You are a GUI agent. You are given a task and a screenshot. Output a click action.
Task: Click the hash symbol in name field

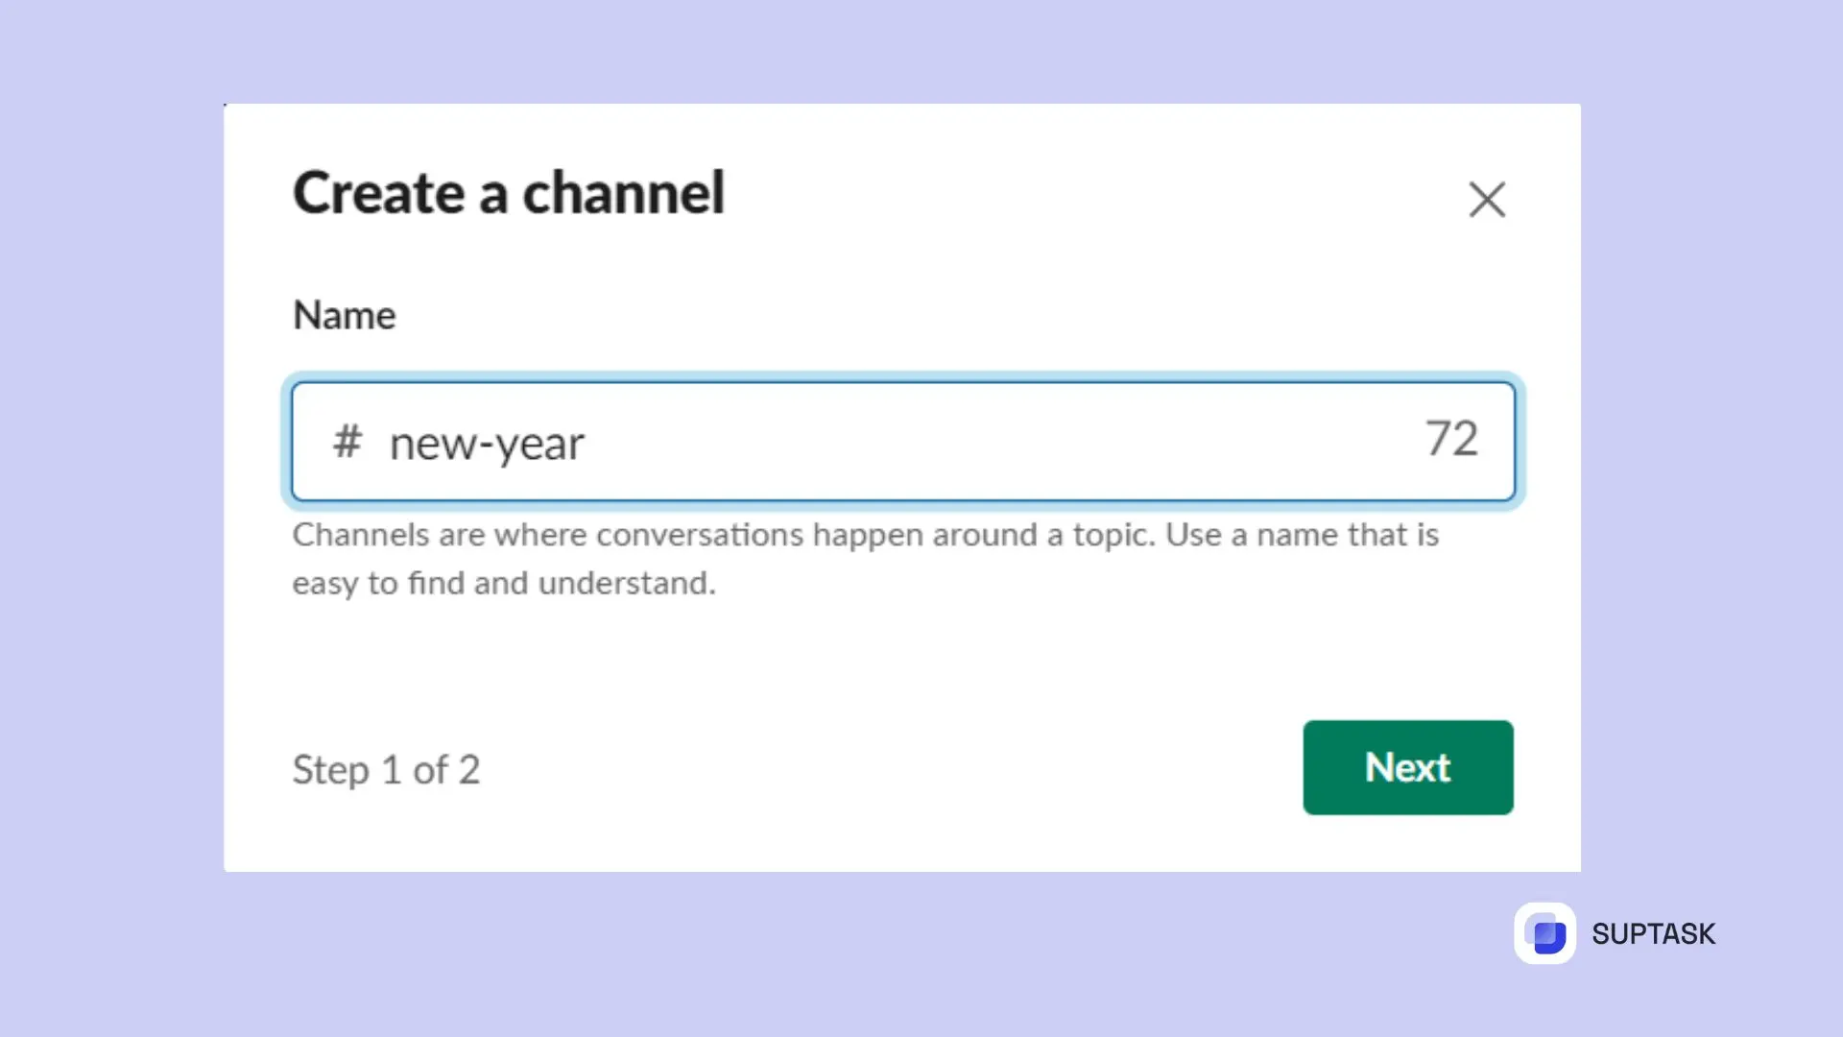pyautogui.click(x=347, y=442)
